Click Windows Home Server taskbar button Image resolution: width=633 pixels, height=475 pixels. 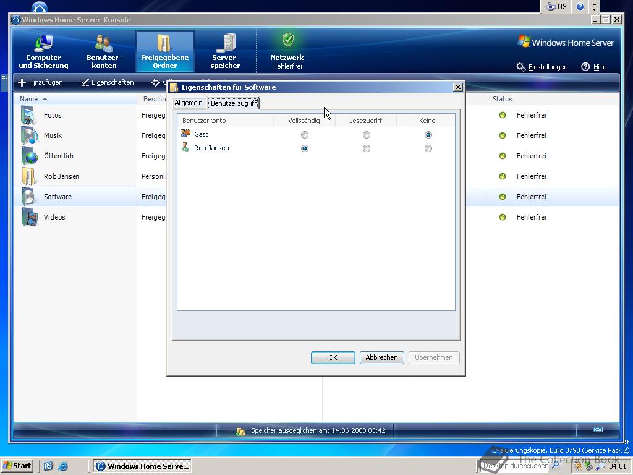pos(142,466)
